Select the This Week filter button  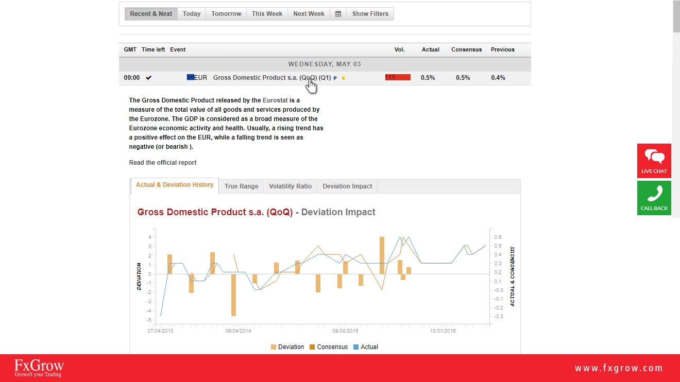(267, 14)
